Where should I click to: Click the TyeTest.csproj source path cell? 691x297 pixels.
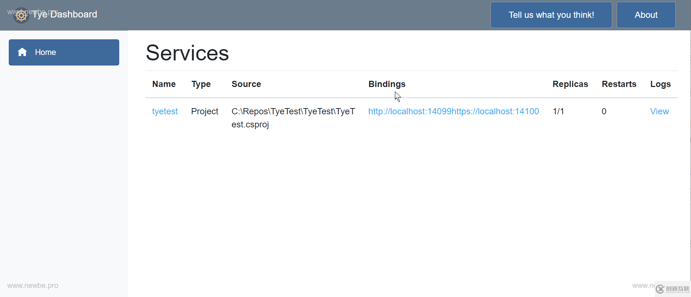pos(293,118)
